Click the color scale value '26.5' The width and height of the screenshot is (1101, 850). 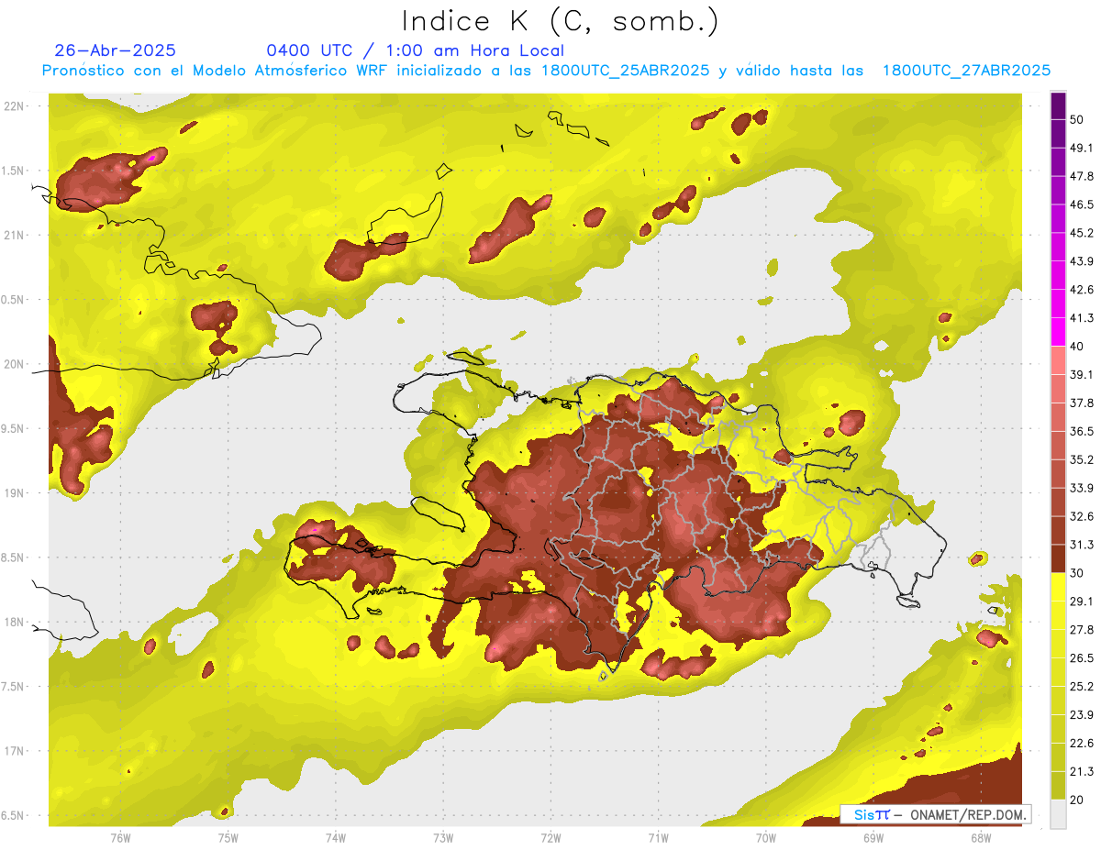[x=1082, y=658]
